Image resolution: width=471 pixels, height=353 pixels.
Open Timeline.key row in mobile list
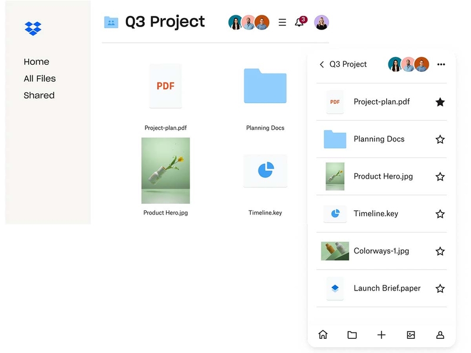382,214
